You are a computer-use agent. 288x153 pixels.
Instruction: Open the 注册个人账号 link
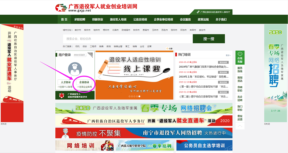coord(65,87)
